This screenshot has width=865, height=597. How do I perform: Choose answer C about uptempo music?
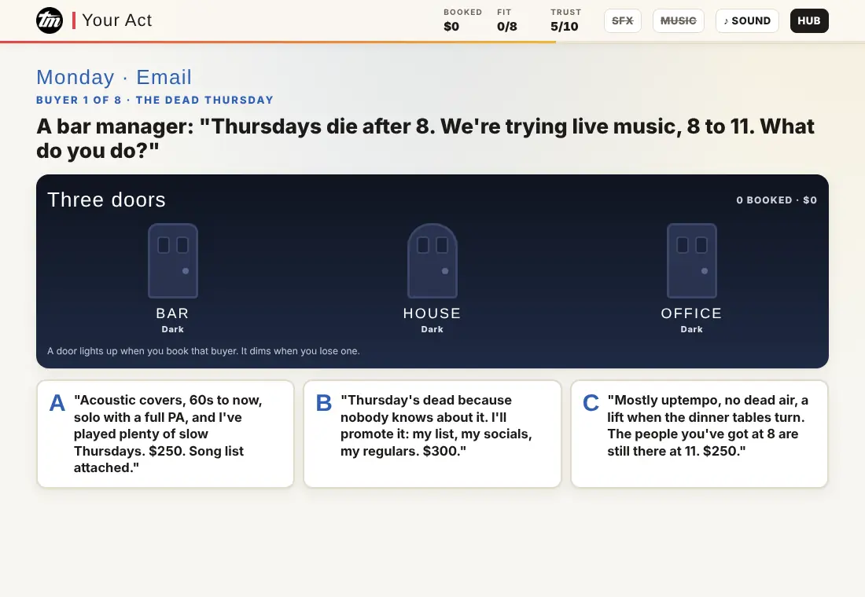[x=700, y=434]
